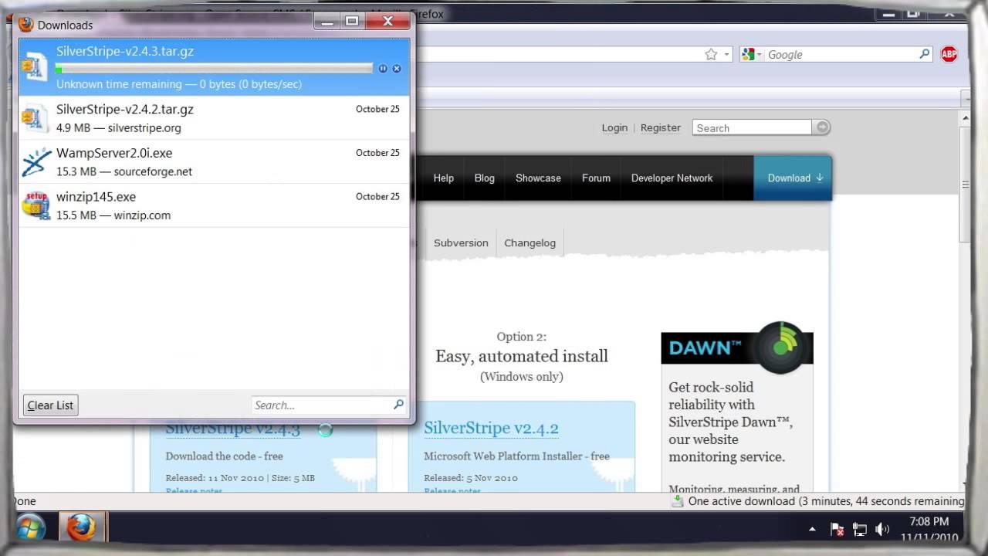Screen dimensions: 988x556
Task: Click the winzip145.exe setup icon
Action: coord(36,205)
